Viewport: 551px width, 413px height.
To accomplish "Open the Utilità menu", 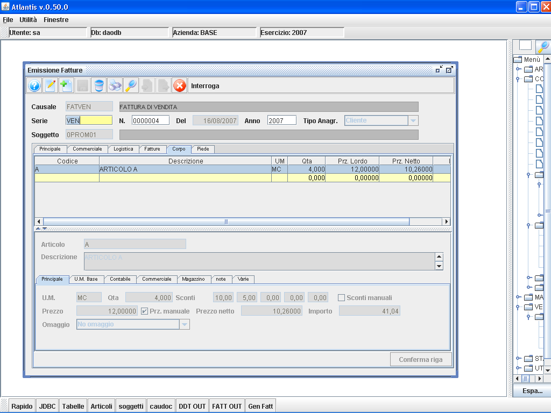I will click(x=28, y=20).
